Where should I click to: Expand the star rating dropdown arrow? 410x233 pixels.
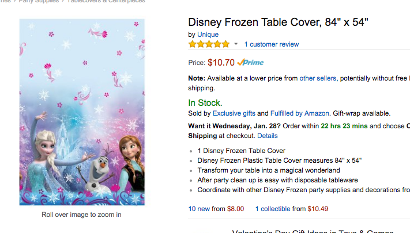click(x=236, y=44)
